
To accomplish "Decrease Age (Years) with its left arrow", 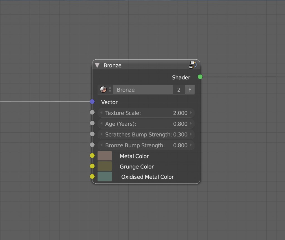I will 102,124.
